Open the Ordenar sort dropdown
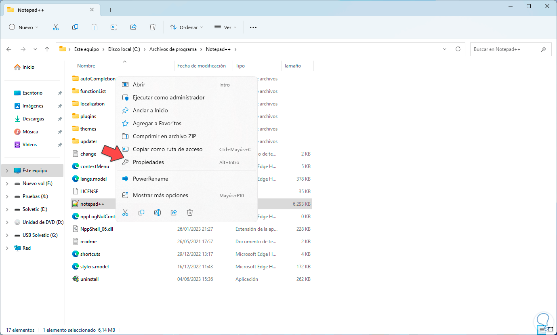The height and width of the screenshot is (335, 557). coord(186,27)
